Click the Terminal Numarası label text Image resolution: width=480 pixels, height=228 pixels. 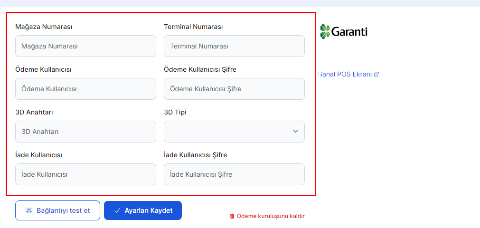click(193, 27)
